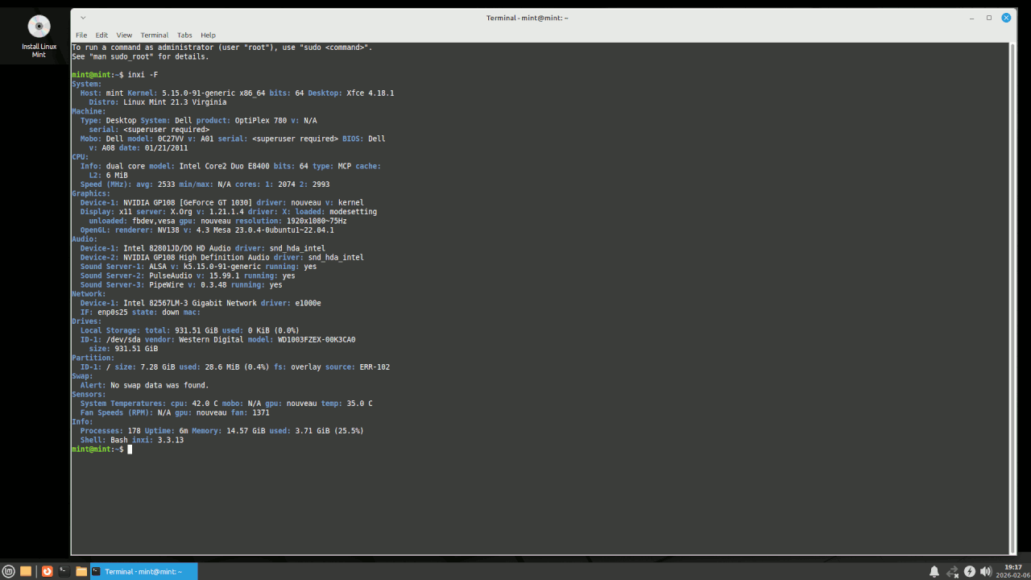Click 'Linux Mint 21.3 Virginia' text
Image resolution: width=1031 pixels, height=580 pixels.
(x=175, y=102)
